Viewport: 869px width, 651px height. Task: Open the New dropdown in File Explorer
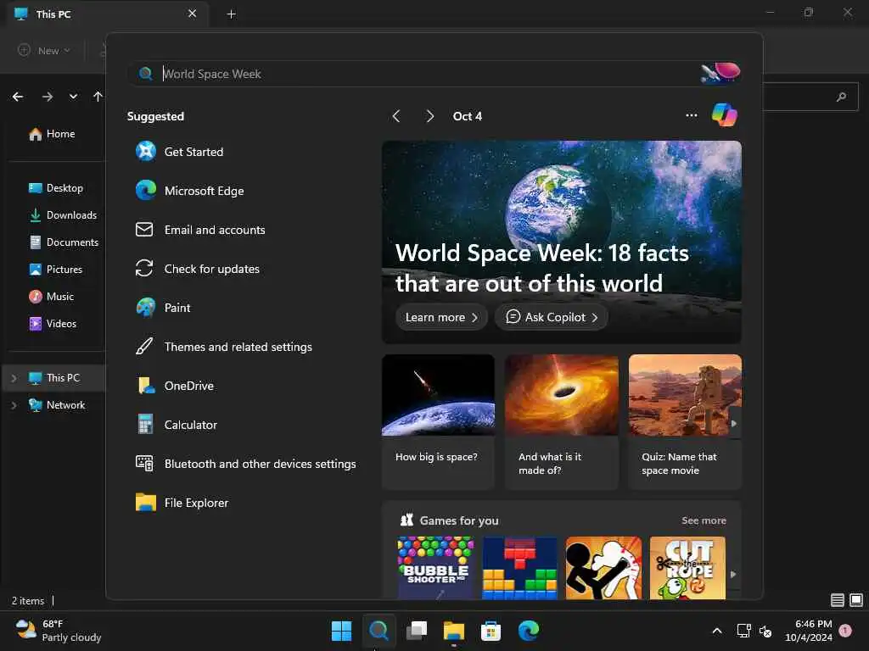click(44, 50)
